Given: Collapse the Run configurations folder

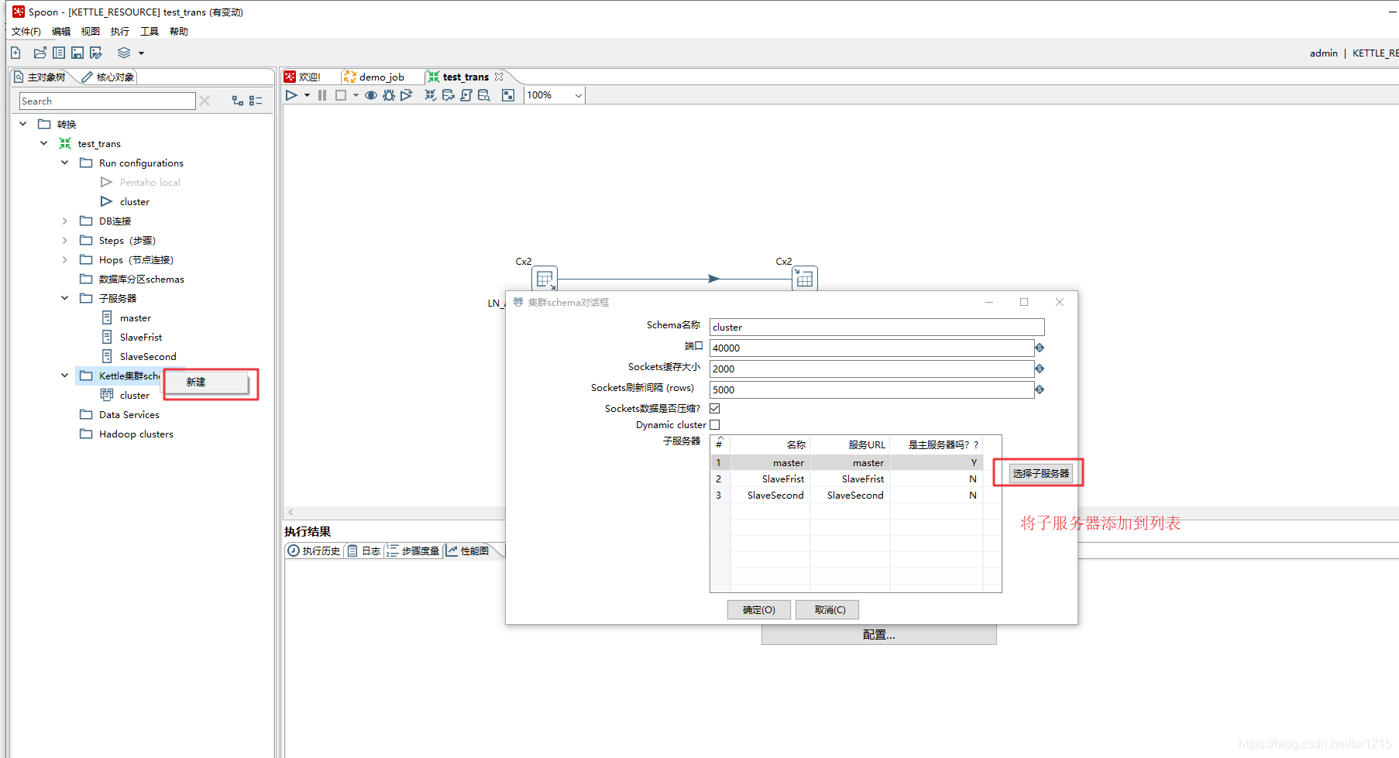Looking at the screenshot, I should [x=65, y=163].
